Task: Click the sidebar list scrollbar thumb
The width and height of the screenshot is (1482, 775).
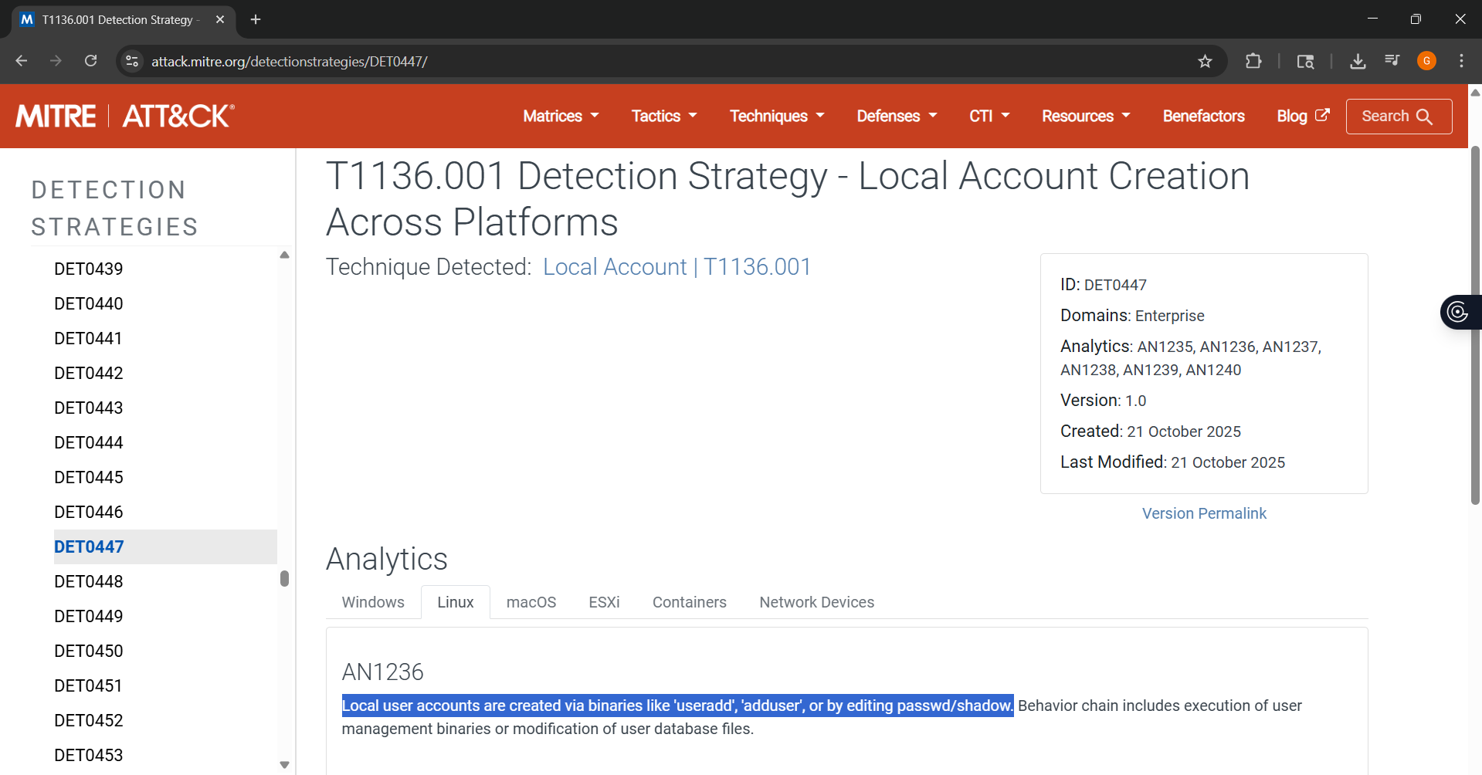Action: point(284,579)
